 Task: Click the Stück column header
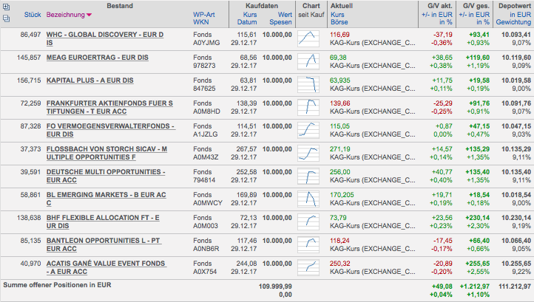coord(33,15)
